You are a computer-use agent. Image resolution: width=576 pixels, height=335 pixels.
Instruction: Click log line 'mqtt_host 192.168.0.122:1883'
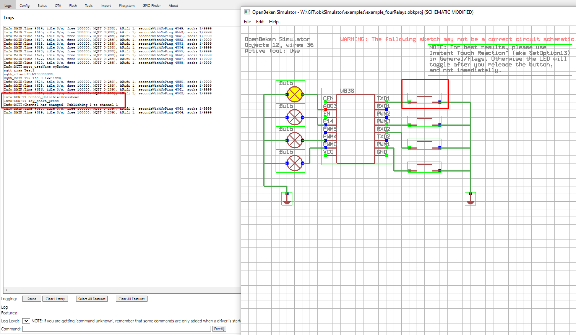tap(32, 78)
